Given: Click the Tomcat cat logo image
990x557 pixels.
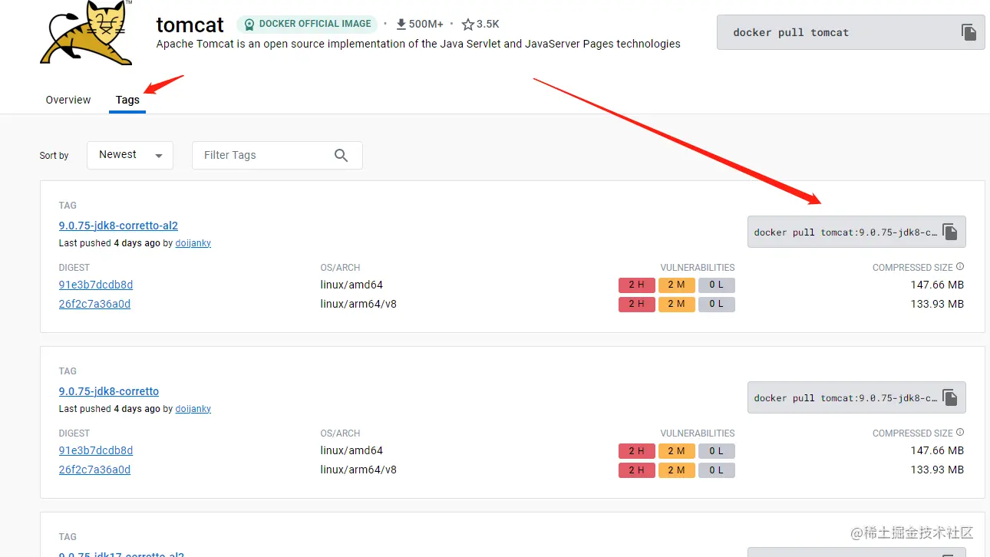Looking at the screenshot, I should coord(87,33).
